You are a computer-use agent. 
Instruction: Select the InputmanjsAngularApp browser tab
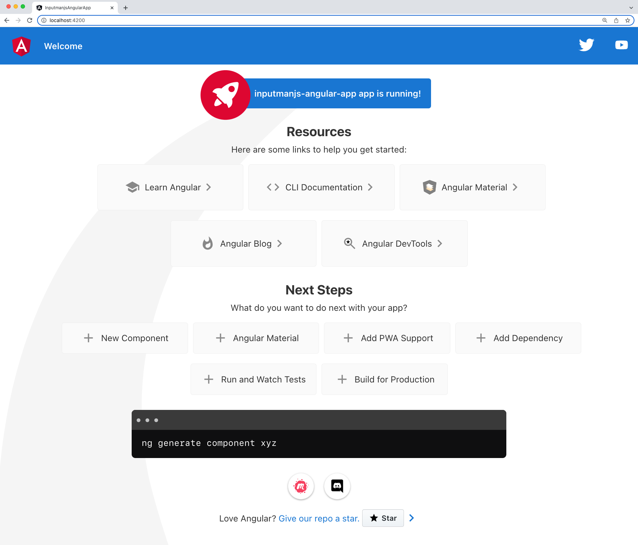click(75, 7)
